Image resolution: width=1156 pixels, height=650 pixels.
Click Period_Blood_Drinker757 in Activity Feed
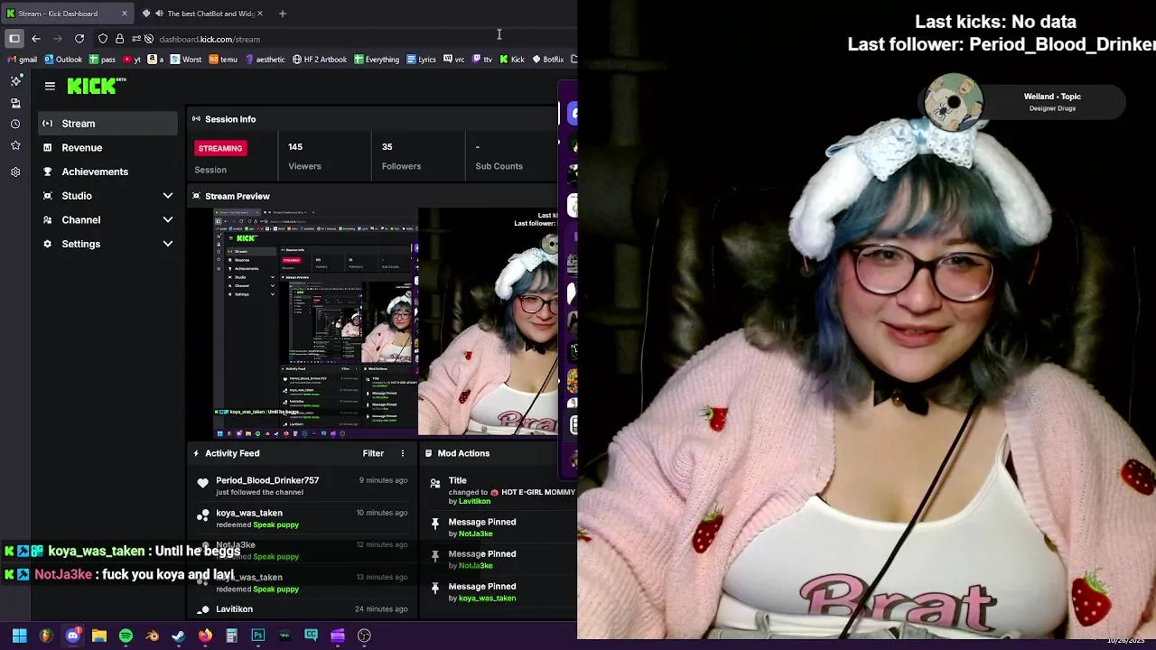pyautogui.click(x=267, y=480)
